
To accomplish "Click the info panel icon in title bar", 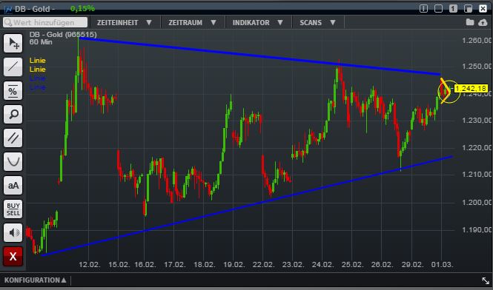I will click(x=423, y=8).
